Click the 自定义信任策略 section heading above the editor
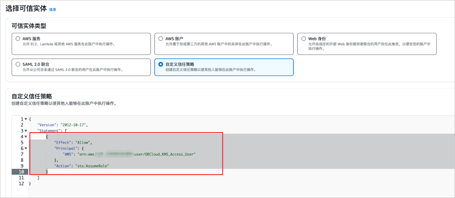Screen dimensions: 455x198 tap(32, 96)
